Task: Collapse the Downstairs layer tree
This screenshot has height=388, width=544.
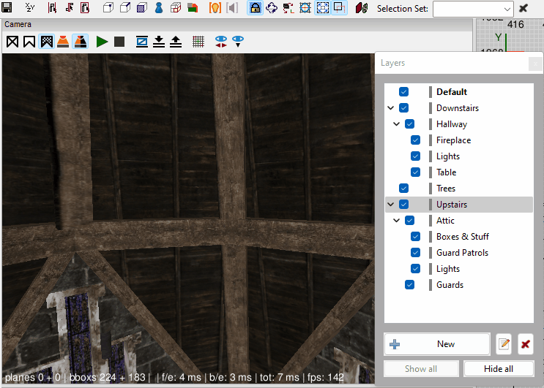Action: (391, 108)
